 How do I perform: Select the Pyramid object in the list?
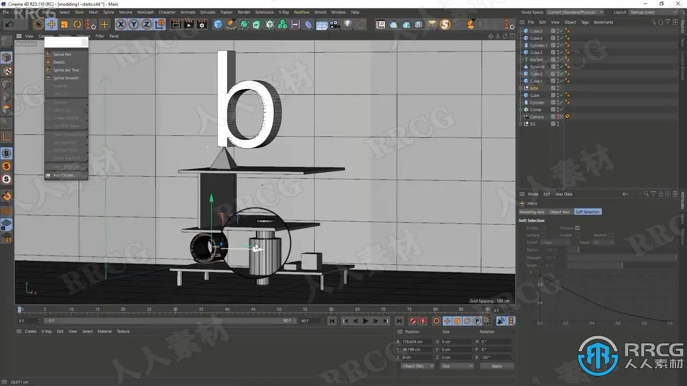pyautogui.click(x=537, y=67)
